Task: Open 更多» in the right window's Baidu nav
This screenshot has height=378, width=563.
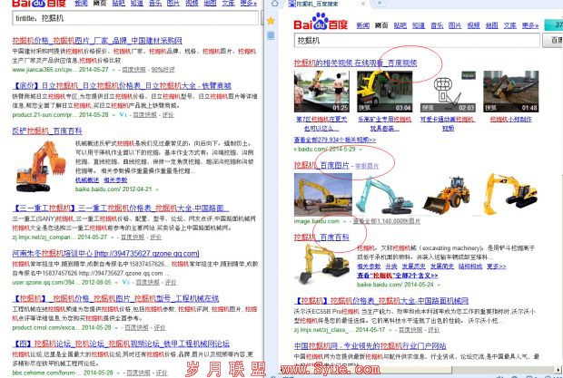Action: (x=530, y=25)
